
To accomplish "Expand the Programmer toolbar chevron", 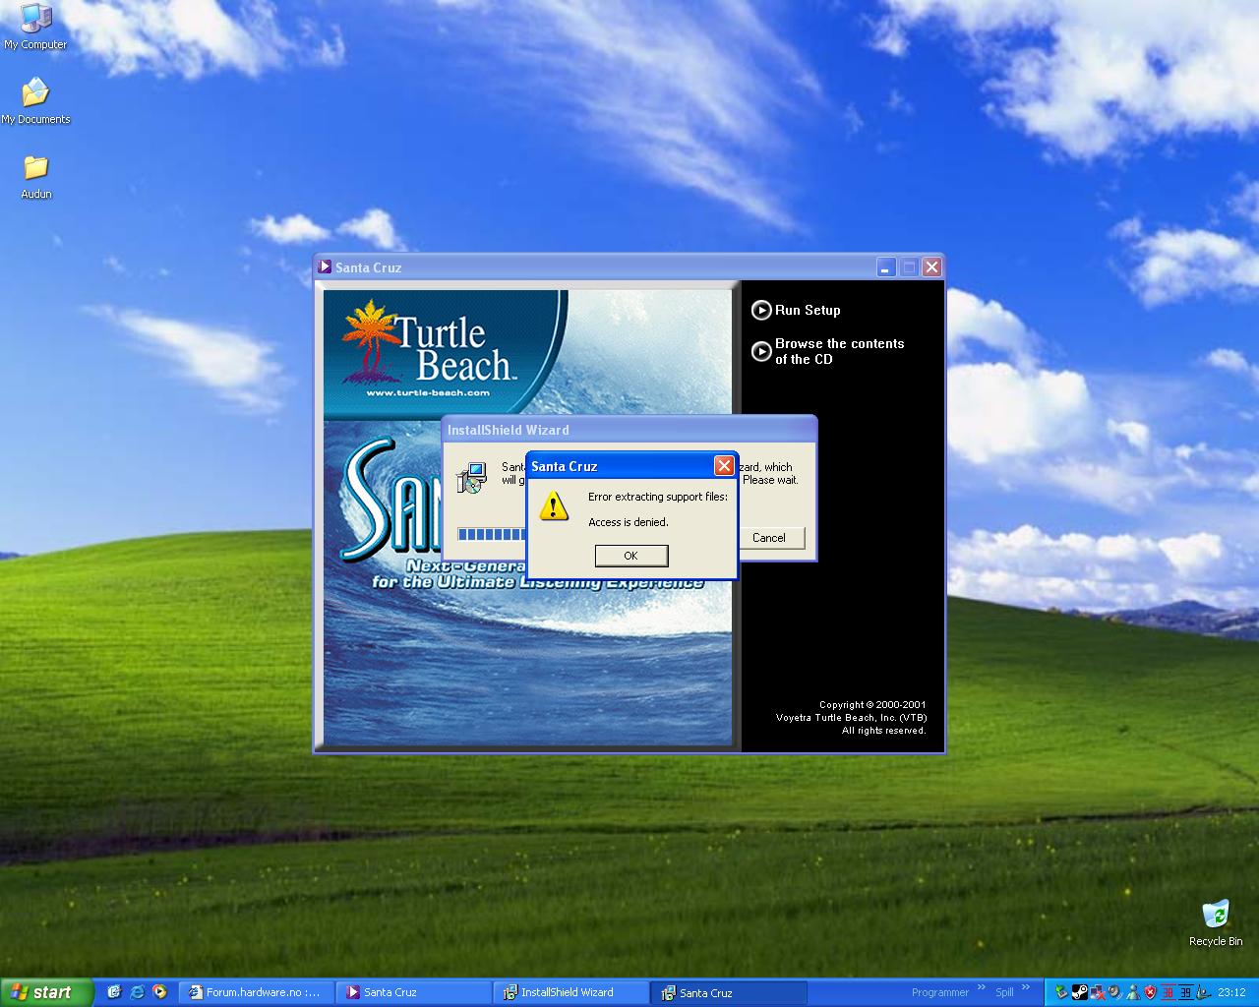I will coord(981,988).
